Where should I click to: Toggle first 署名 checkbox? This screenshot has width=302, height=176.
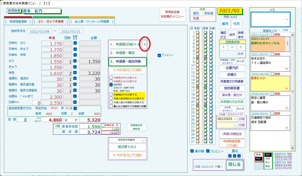(x=230, y=156)
